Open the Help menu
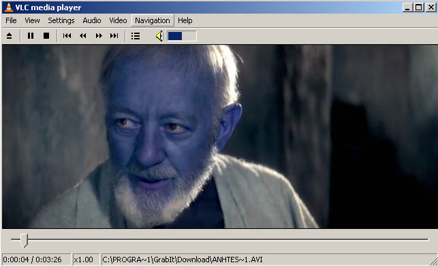This screenshot has width=438, height=267. tap(185, 20)
